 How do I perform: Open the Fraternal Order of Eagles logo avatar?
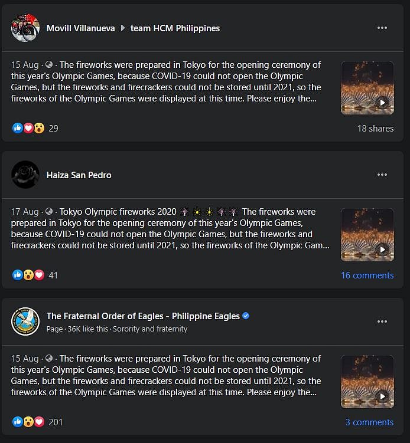pos(25,321)
